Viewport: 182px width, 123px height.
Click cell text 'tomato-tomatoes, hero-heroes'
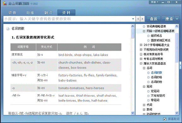(81, 88)
